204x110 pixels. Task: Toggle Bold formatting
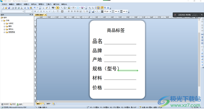pos(35,11)
